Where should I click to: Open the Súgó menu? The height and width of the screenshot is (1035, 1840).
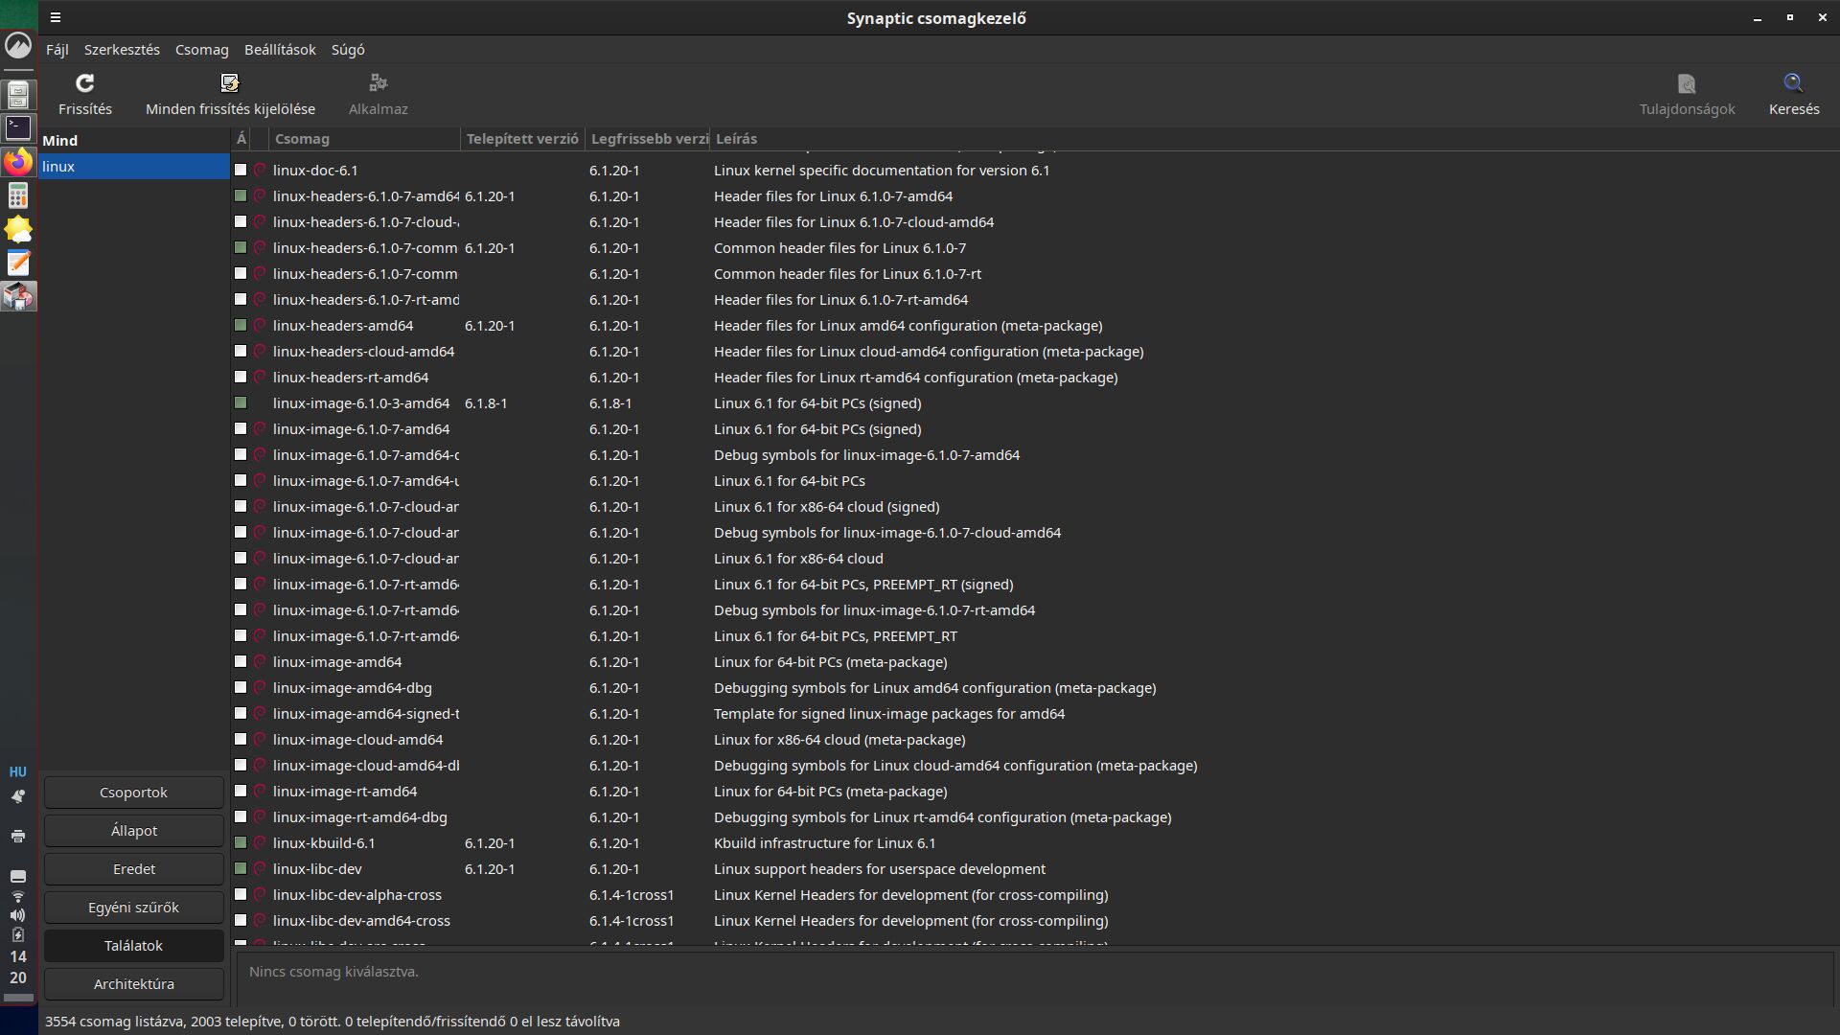[x=348, y=50]
